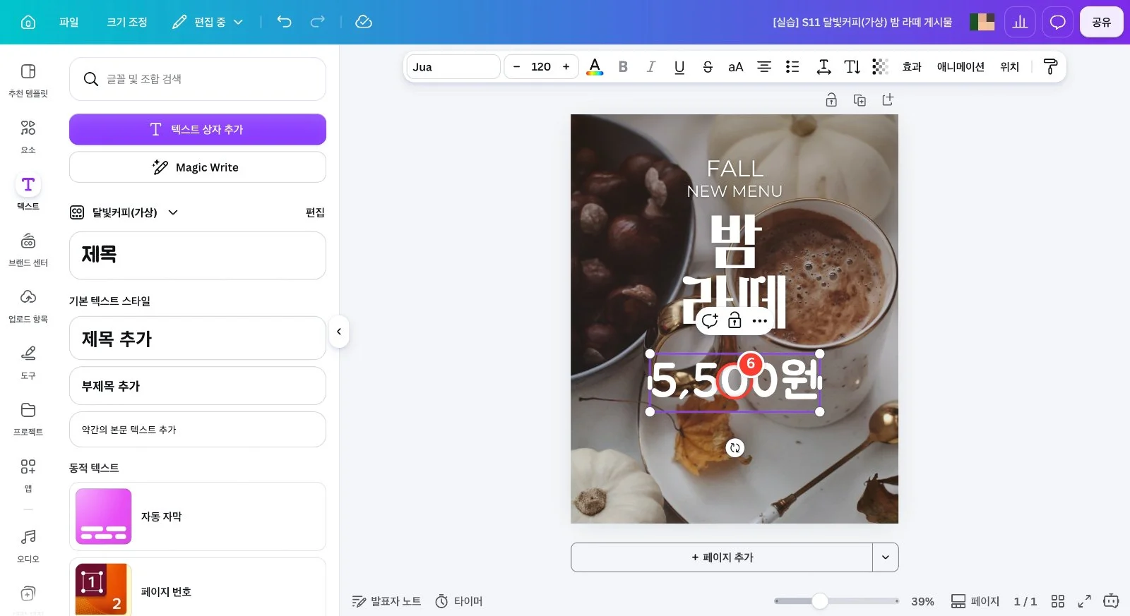Open 애니메이션 panel

coord(961,67)
